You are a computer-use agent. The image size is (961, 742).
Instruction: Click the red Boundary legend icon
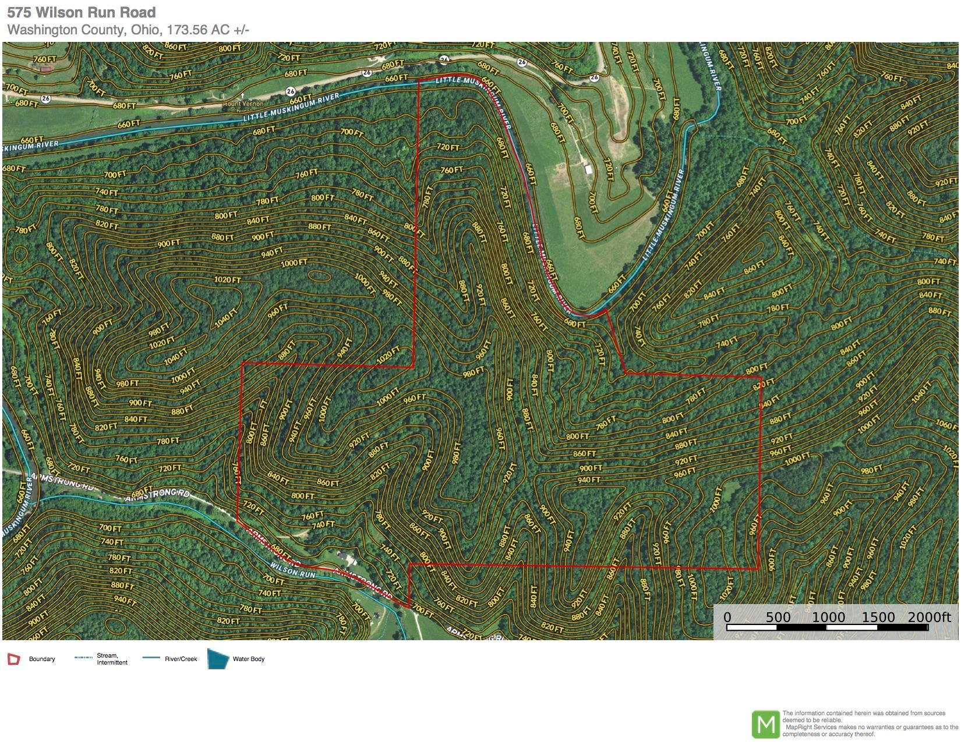pos(13,659)
